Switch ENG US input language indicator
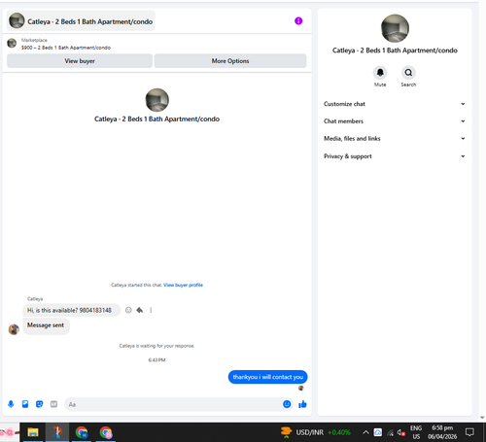The height and width of the screenshot is (442, 486). (416, 432)
